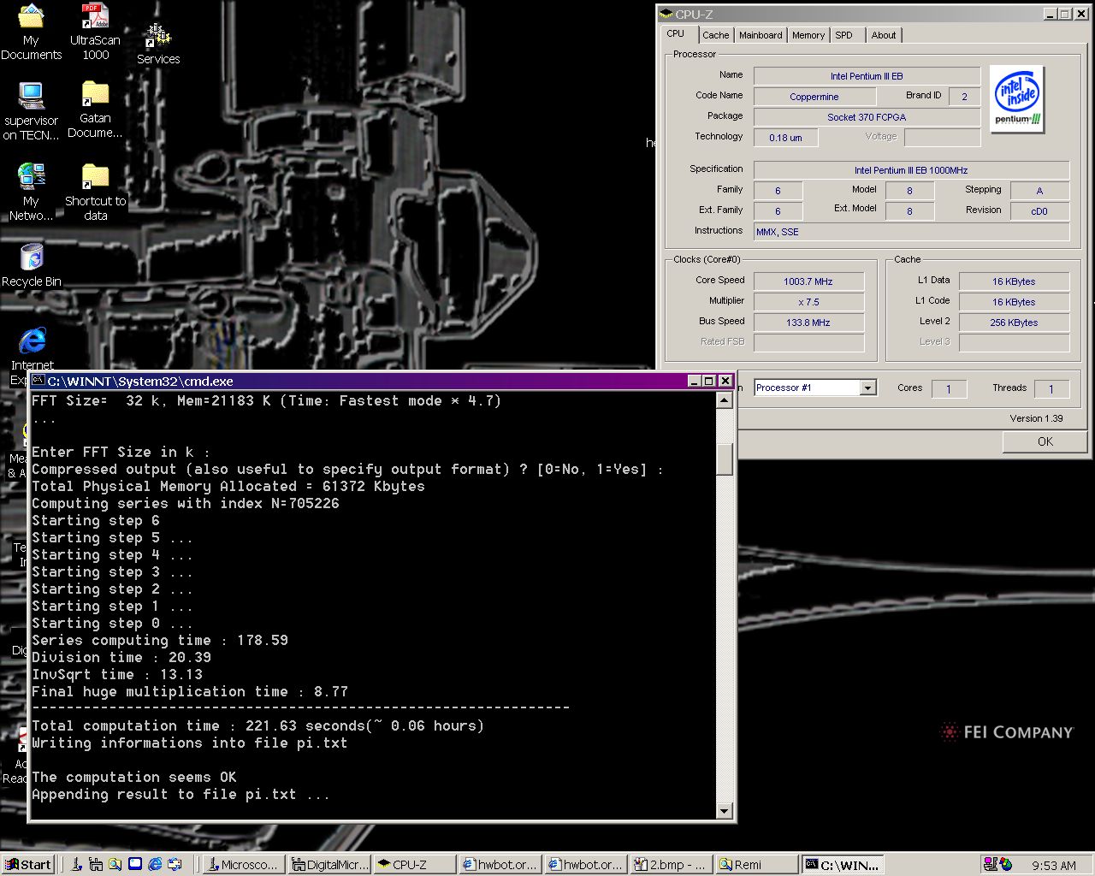Viewport: 1095px width, 876px height.
Task: Close the CPU-Z window
Action: coord(1080,14)
